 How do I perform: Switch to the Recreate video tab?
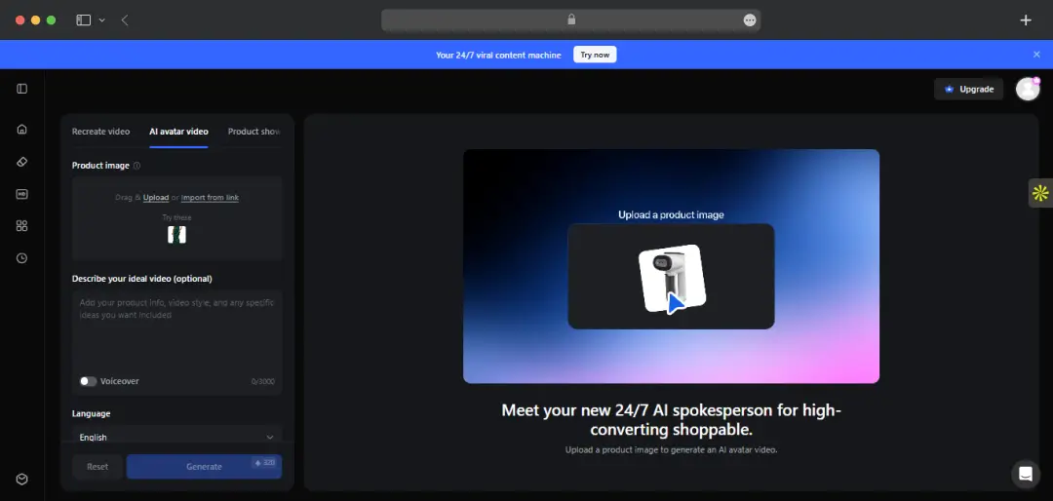click(100, 132)
